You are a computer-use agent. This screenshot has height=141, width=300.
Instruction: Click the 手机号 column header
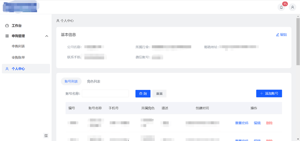(x=114, y=108)
